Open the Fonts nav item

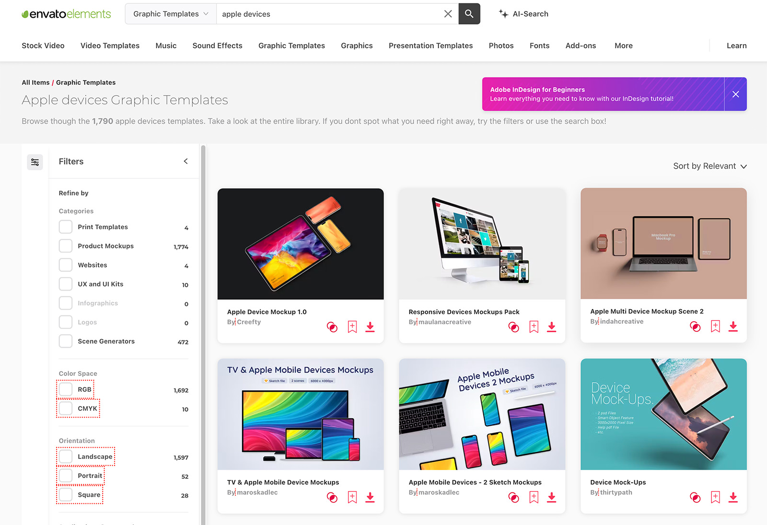pyautogui.click(x=539, y=46)
